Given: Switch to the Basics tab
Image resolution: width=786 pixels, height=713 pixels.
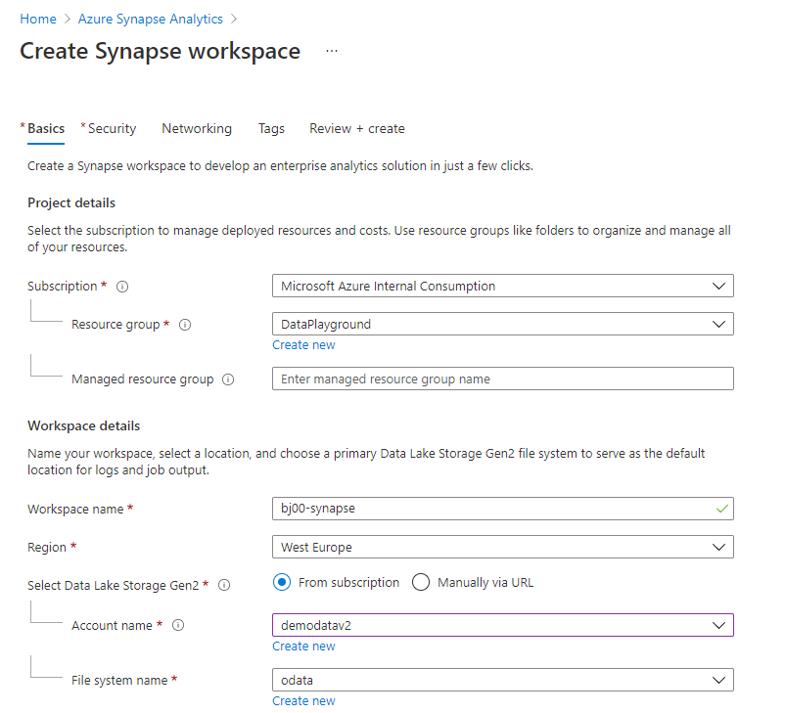Looking at the screenshot, I should pyautogui.click(x=46, y=129).
